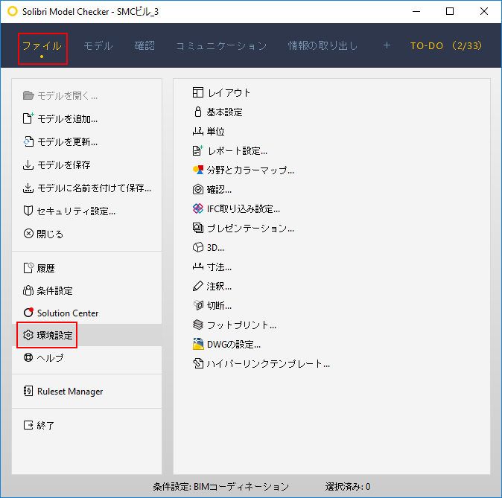502x498 pixels.
Task: Click the プレゼンテーション slides icon
Action: (198, 228)
